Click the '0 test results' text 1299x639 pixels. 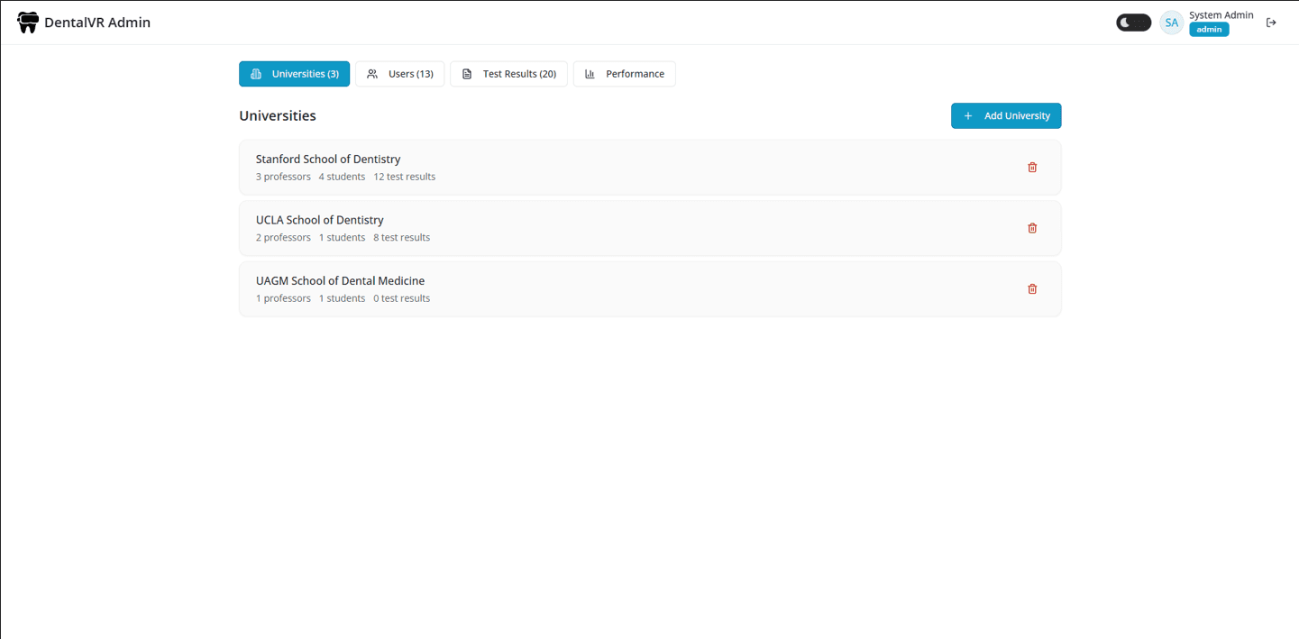pos(401,298)
